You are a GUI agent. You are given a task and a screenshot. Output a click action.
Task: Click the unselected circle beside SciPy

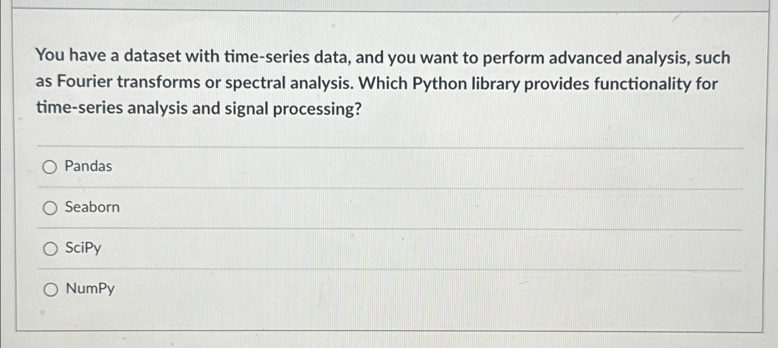point(50,249)
